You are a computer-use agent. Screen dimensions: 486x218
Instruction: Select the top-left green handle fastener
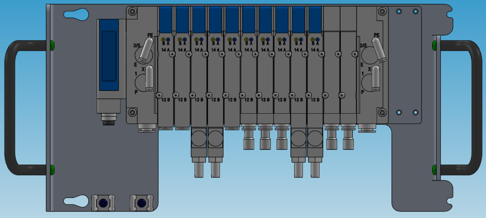pyautogui.click(x=52, y=44)
